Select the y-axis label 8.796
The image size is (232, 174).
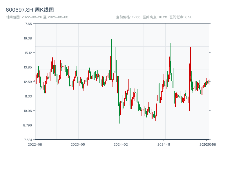click(28, 125)
